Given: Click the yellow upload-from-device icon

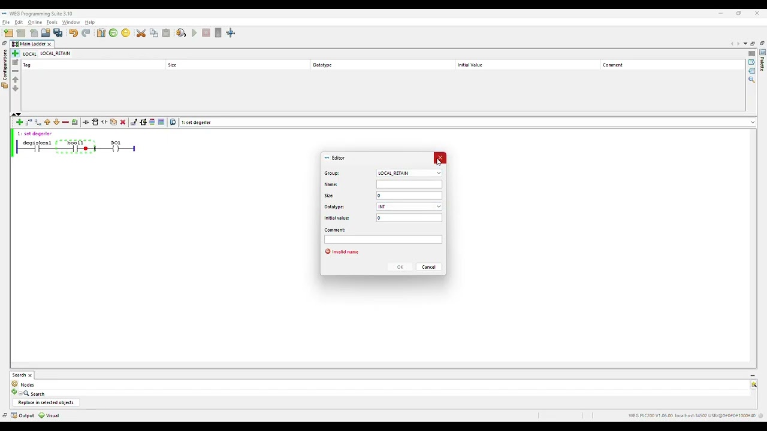Looking at the screenshot, I should tap(126, 33).
